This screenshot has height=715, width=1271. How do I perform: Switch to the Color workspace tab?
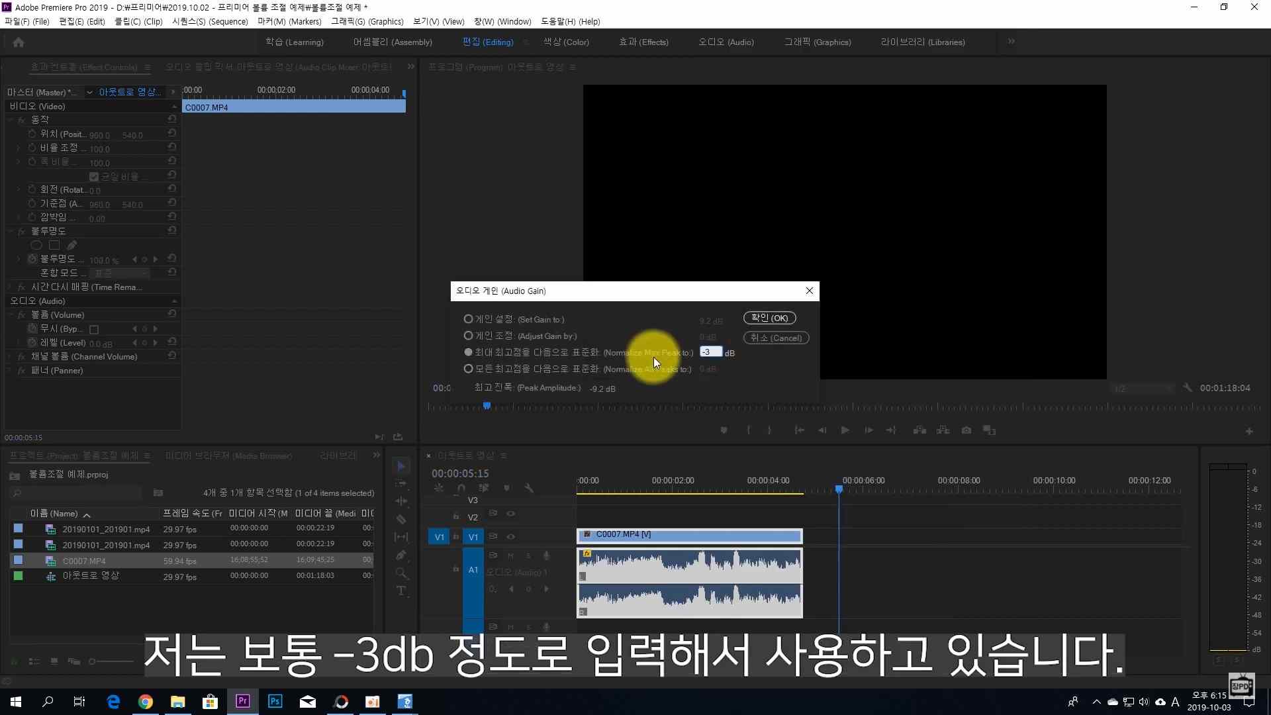[x=566, y=42]
